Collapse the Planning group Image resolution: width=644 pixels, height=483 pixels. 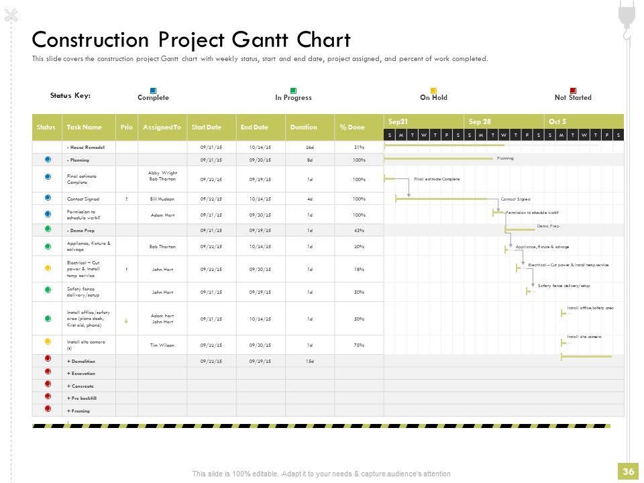pos(68,160)
